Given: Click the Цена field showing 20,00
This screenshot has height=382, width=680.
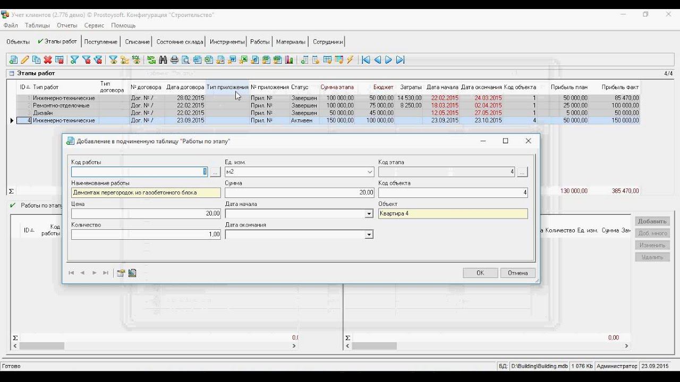Looking at the screenshot, I should click(x=146, y=213).
